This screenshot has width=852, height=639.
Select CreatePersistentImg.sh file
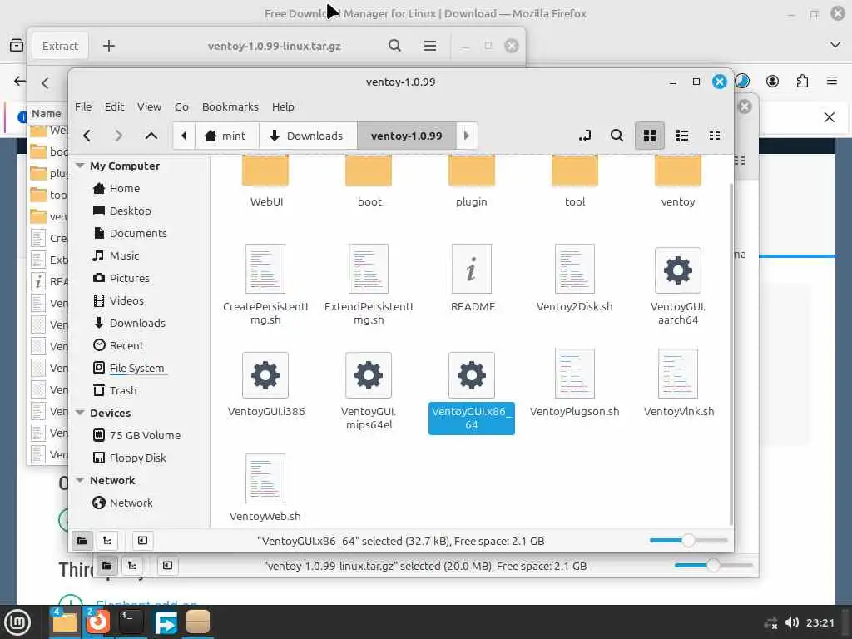tap(265, 285)
